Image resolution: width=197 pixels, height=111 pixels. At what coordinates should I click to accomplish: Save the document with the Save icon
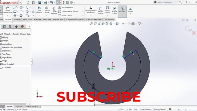[x=40, y=2]
